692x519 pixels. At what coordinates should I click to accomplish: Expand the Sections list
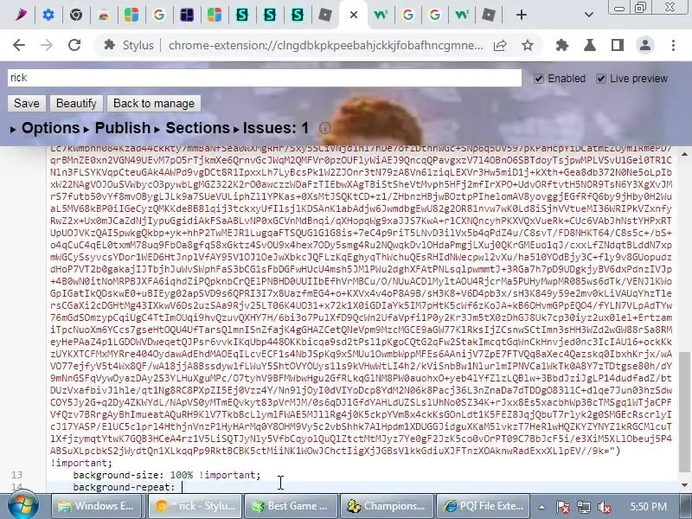click(192, 128)
